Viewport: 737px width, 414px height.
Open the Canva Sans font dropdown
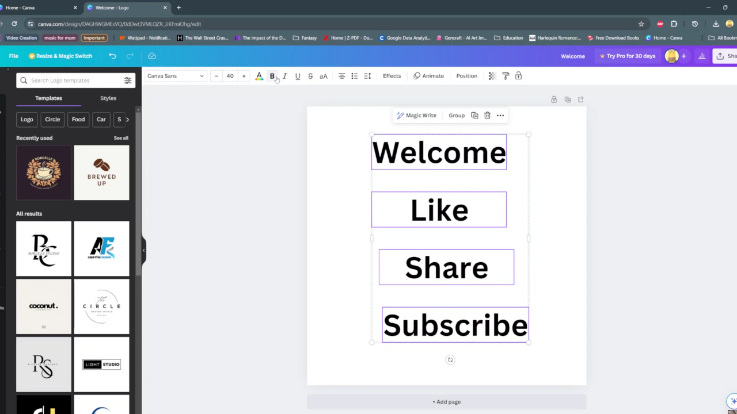click(x=175, y=76)
